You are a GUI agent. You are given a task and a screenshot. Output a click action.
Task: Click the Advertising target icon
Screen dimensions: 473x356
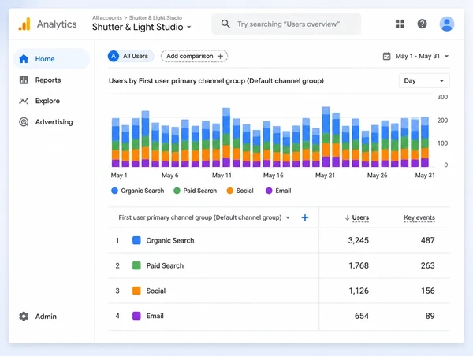click(24, 122)
